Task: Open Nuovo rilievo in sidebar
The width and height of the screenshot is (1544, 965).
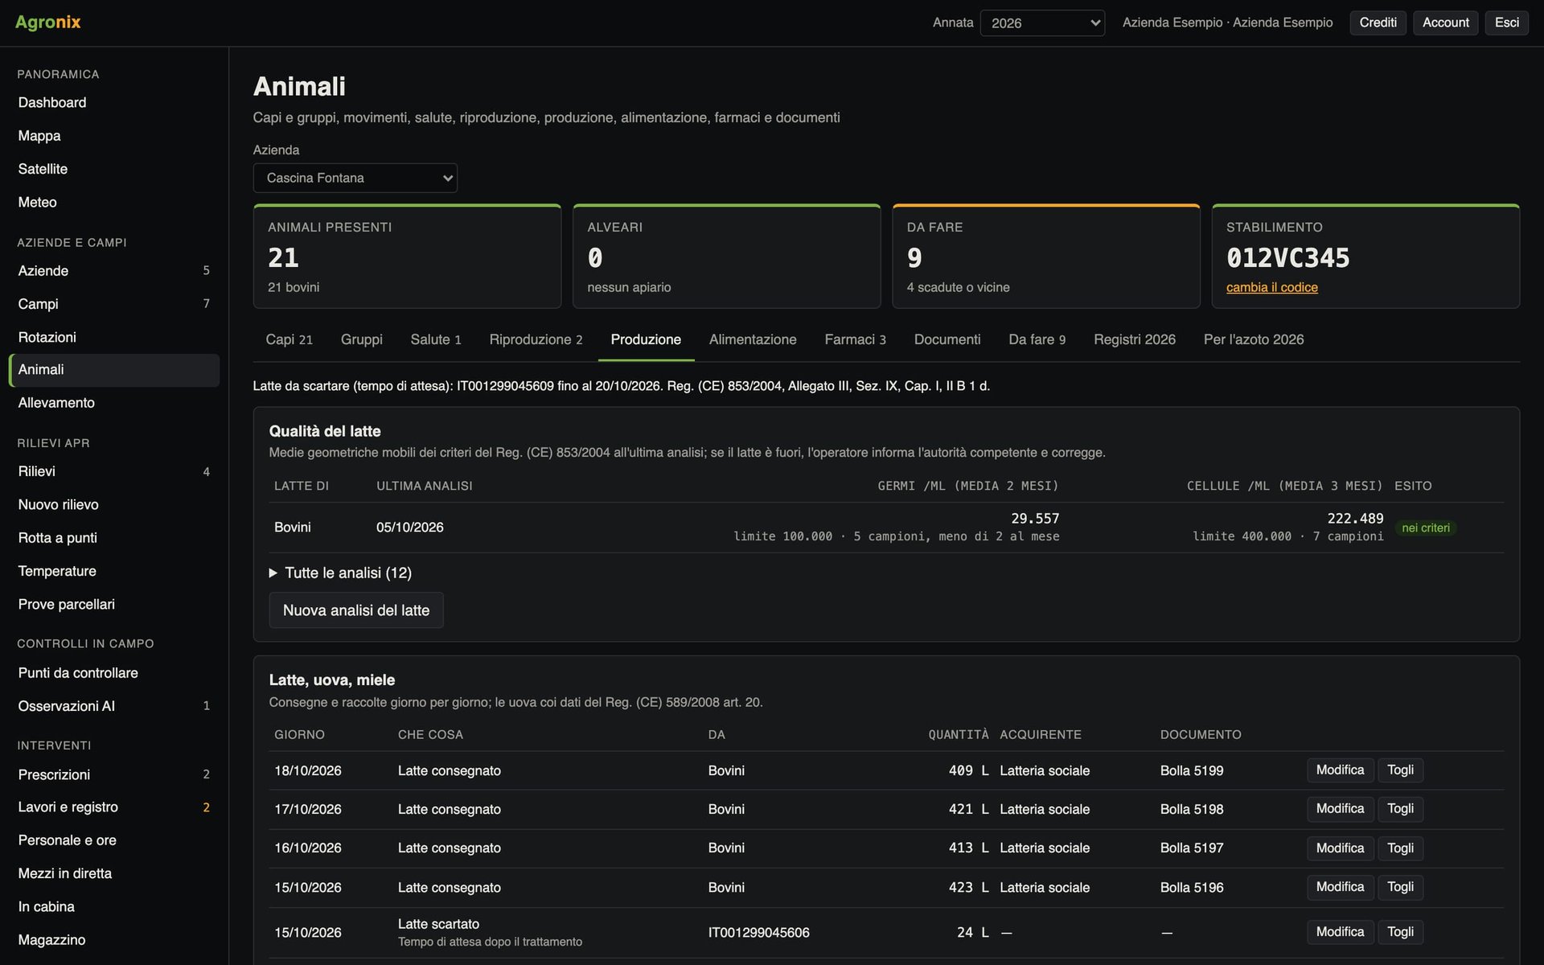Action: [113, 504]
